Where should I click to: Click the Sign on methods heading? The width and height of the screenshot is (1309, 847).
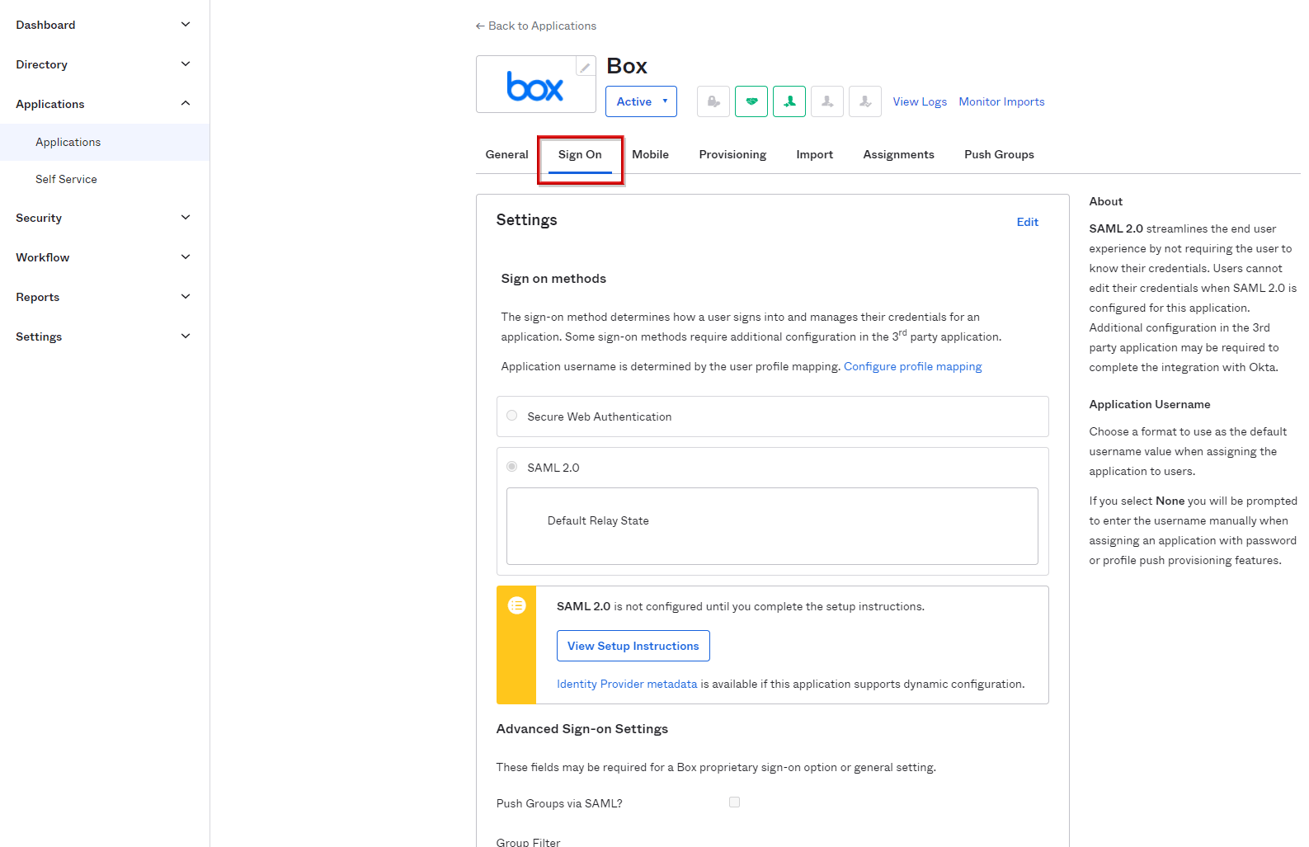(x=553, y=279)
